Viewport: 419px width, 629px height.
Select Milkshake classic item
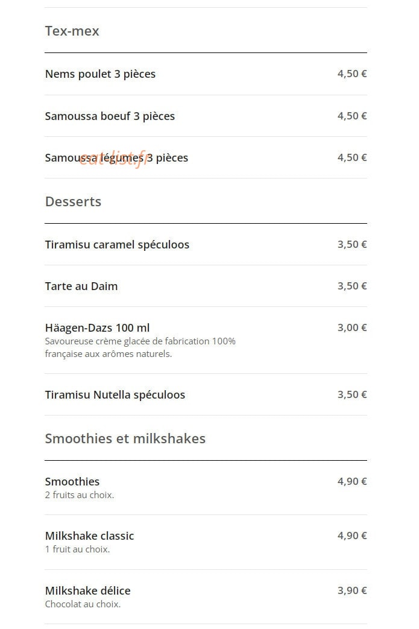(x=206, y=542)
